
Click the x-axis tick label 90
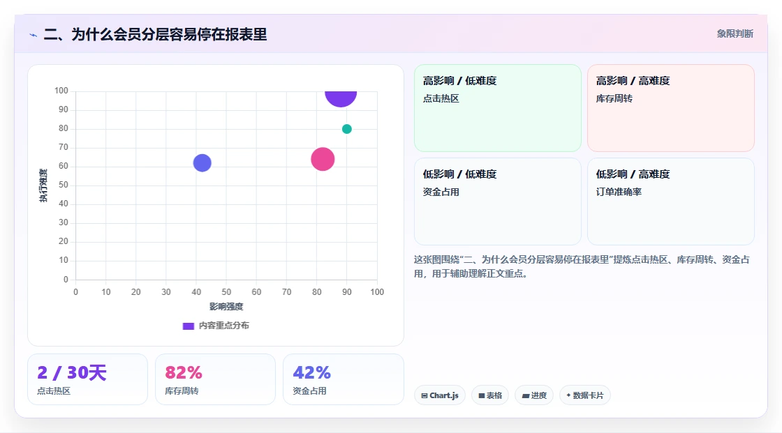click(x=346, y=292)
